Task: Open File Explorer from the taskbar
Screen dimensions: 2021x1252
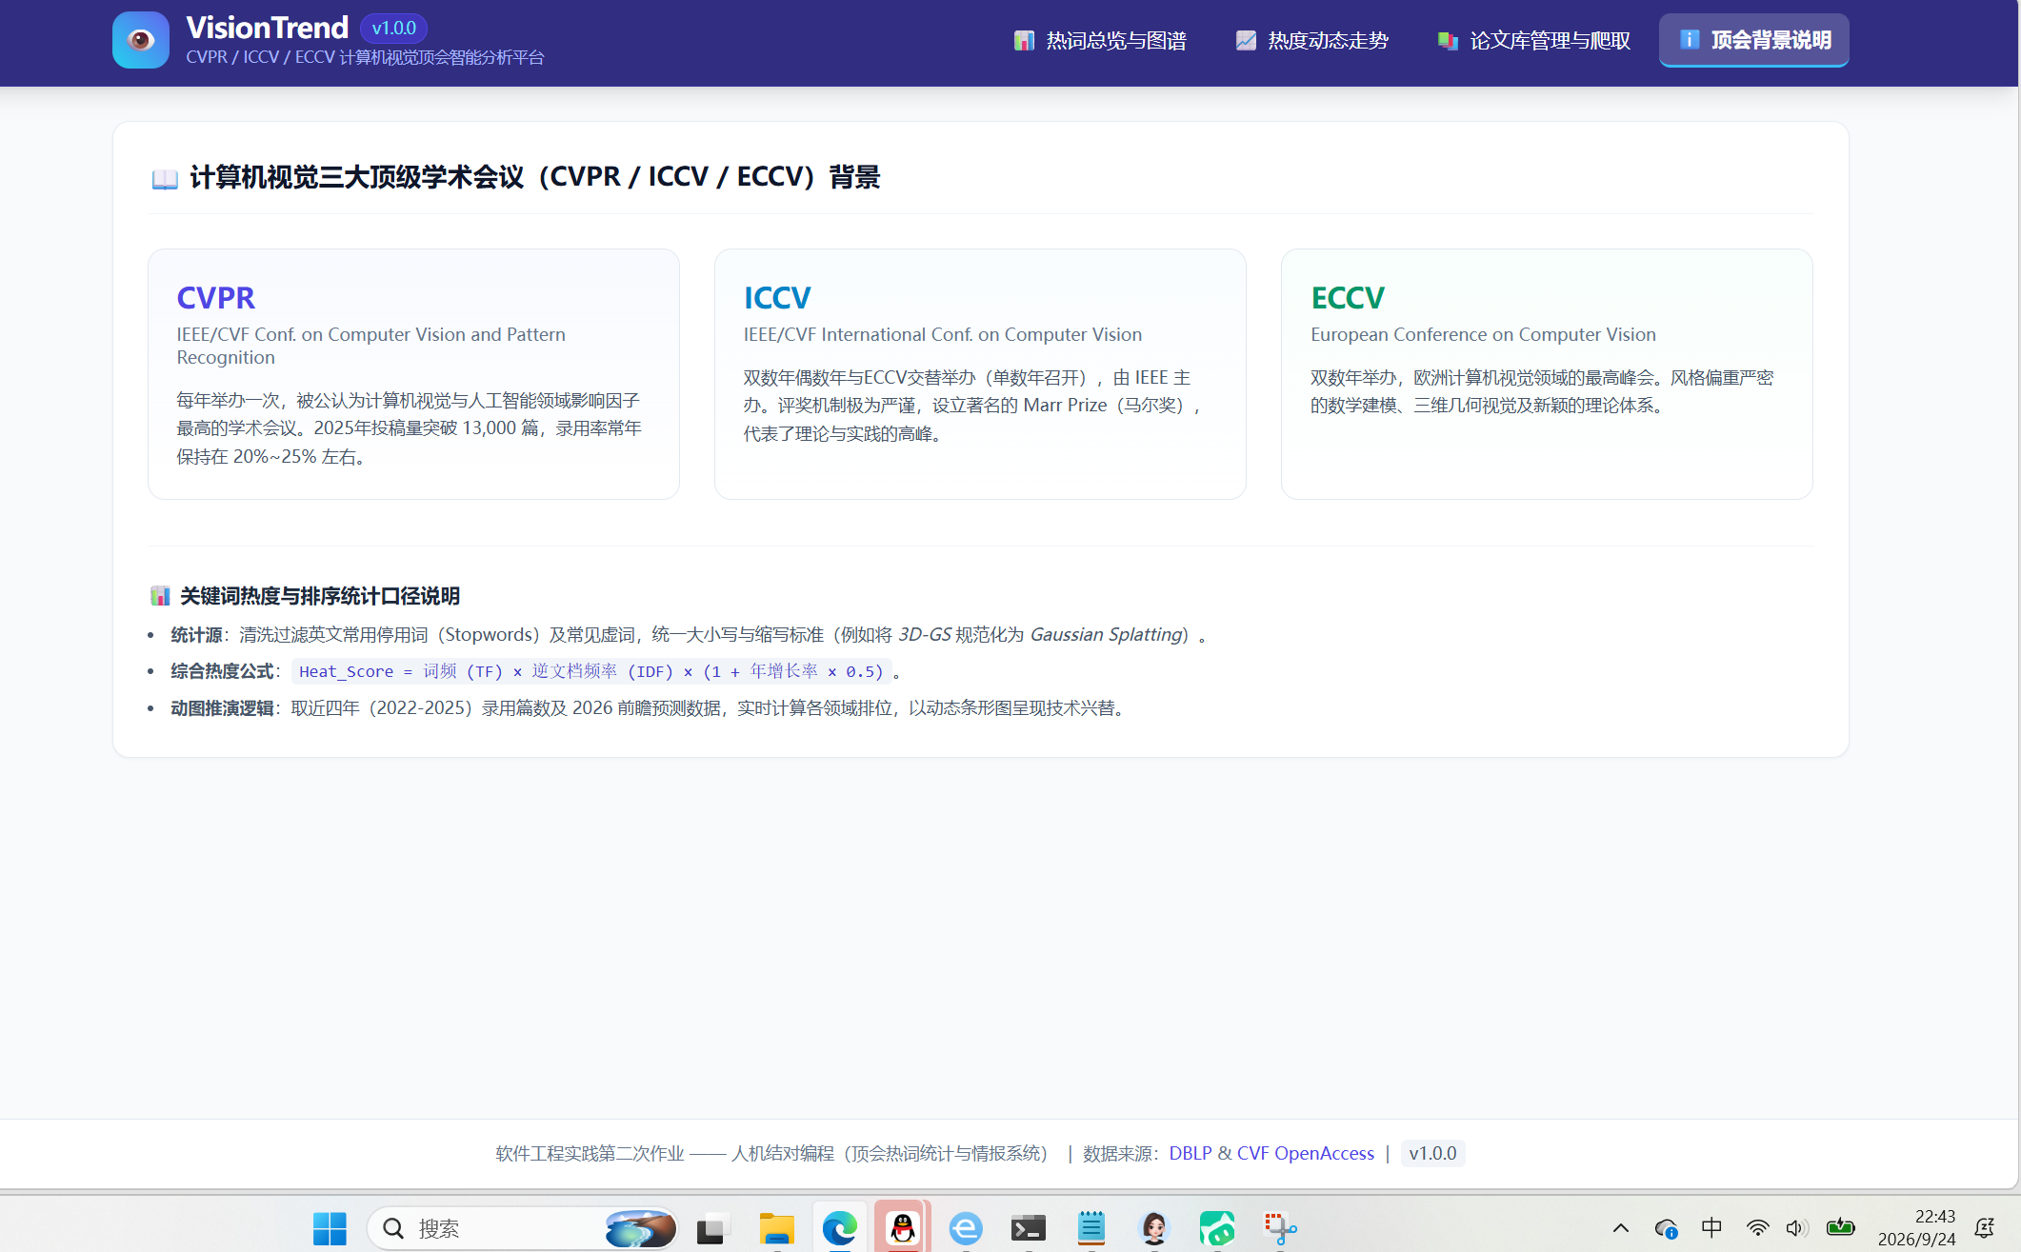Action: click(x=776, y=1228)
